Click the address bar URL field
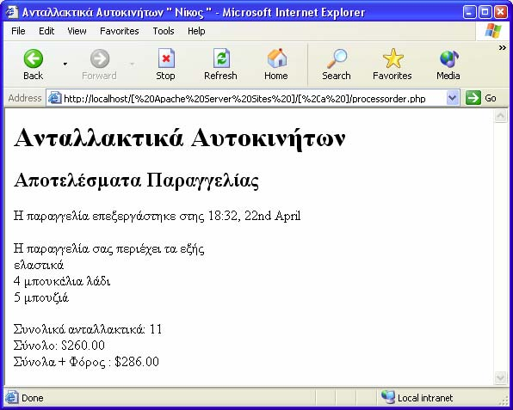 coord(252,98)
